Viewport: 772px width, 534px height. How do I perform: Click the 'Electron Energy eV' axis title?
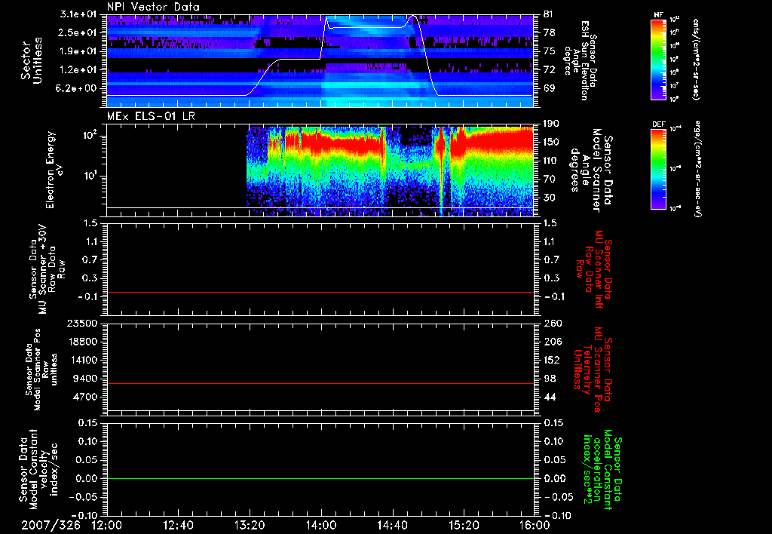point(55,170)
